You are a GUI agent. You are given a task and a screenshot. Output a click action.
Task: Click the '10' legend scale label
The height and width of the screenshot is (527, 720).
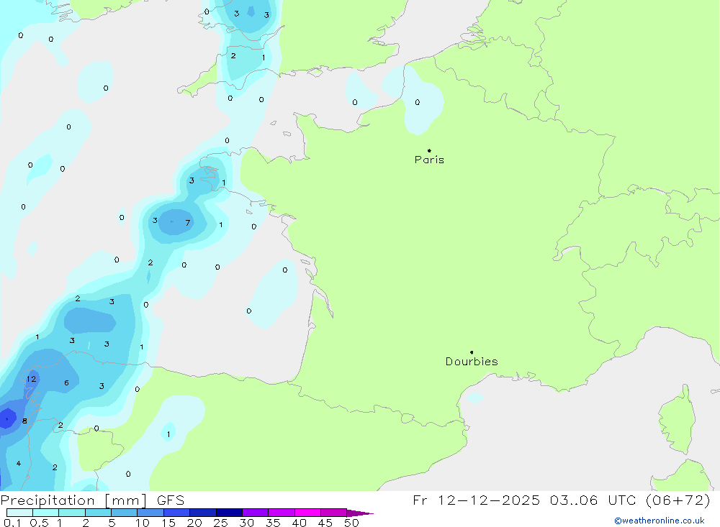point(143,523)
